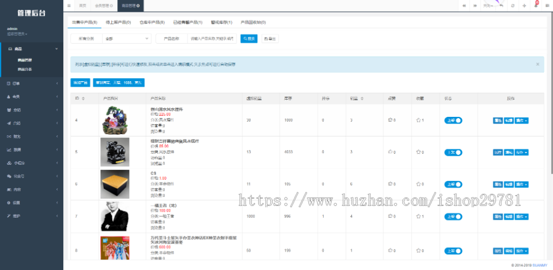Screen dimensions: 553x270
Task: Close the active 商品管理 page tab via its x
Action: coord(138,6)
